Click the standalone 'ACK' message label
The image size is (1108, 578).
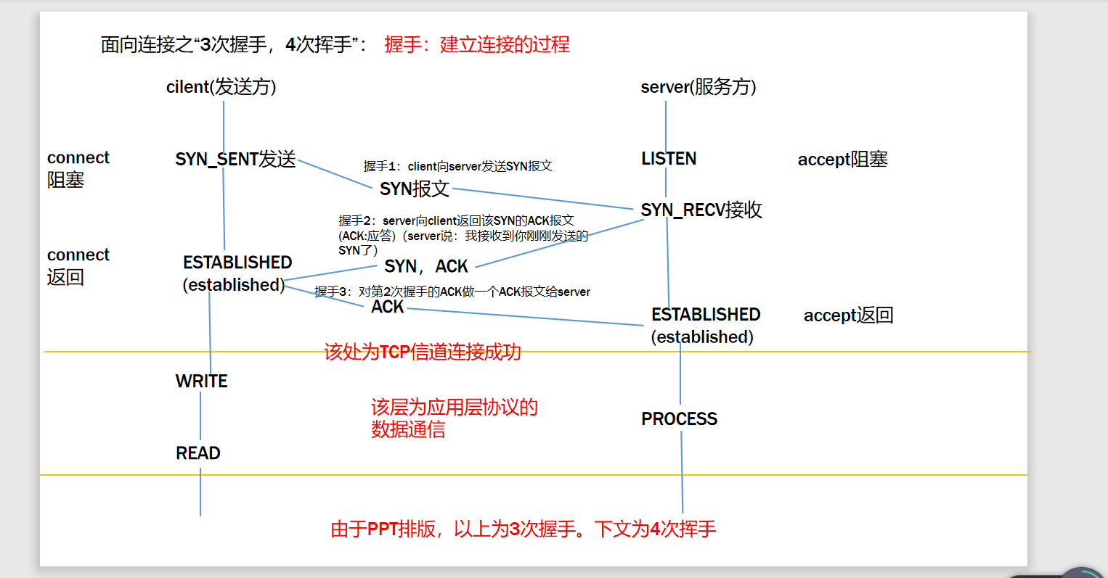point(388,307)
